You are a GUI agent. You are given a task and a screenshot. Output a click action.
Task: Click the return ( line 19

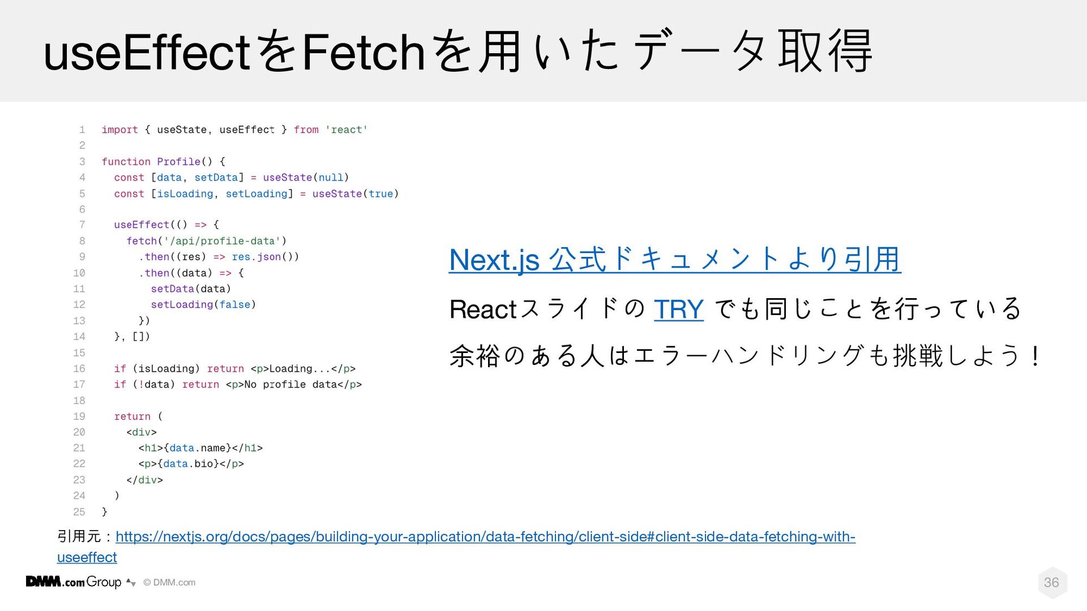(x=139, y=416)
